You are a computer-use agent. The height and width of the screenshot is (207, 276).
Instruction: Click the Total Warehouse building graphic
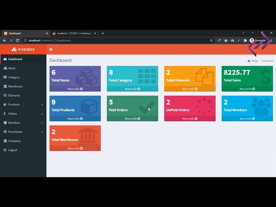pyautogui.click(x=88, y=136)
